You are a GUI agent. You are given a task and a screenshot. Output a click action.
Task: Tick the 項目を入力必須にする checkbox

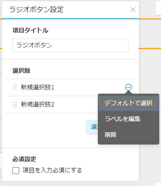[16, 171]
